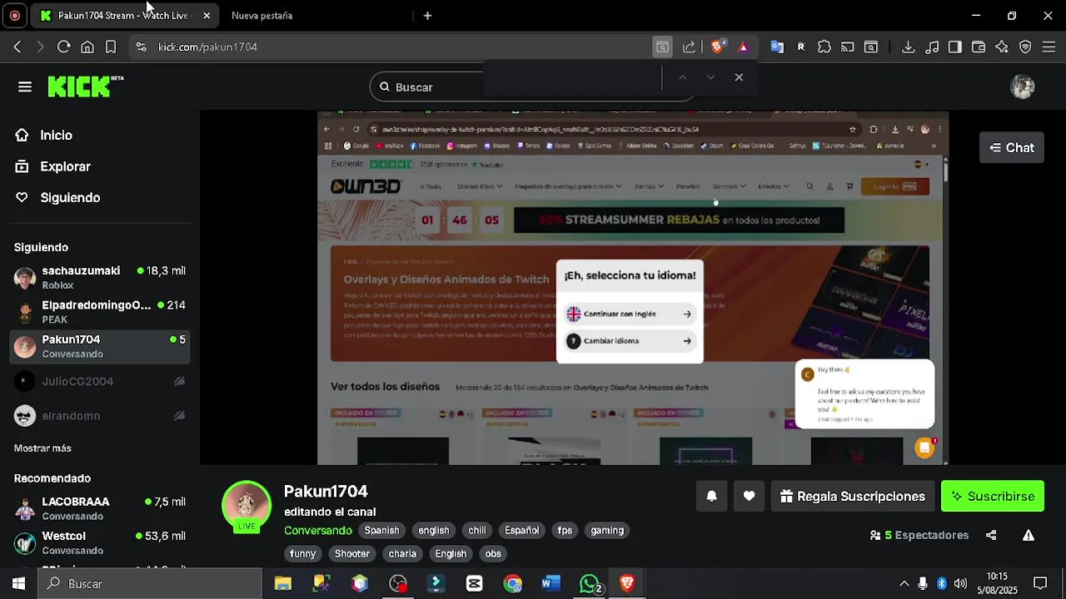Select the Shooter tag

click(352, 553)
